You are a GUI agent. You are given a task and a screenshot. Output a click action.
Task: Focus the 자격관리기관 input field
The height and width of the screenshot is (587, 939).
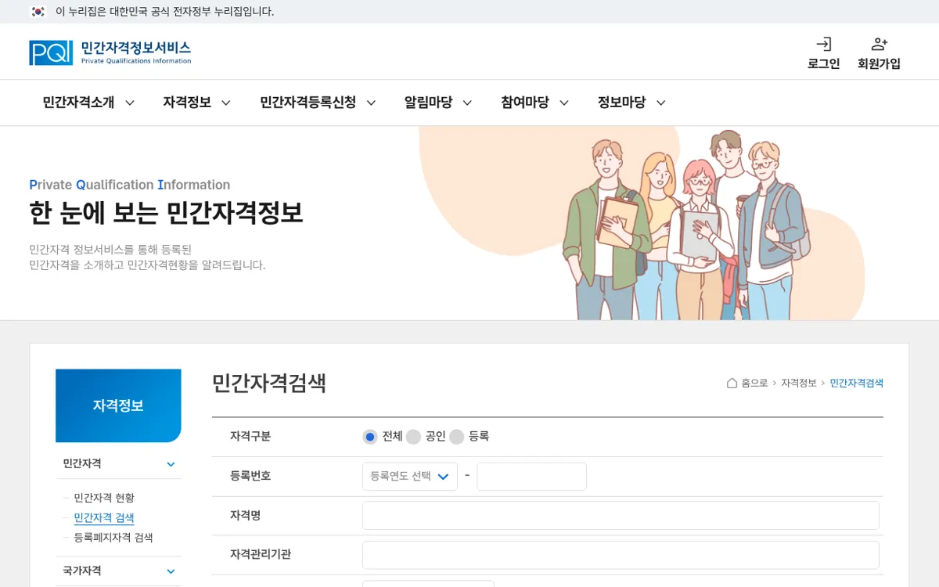pyautogui.click(x=621, y=555)
